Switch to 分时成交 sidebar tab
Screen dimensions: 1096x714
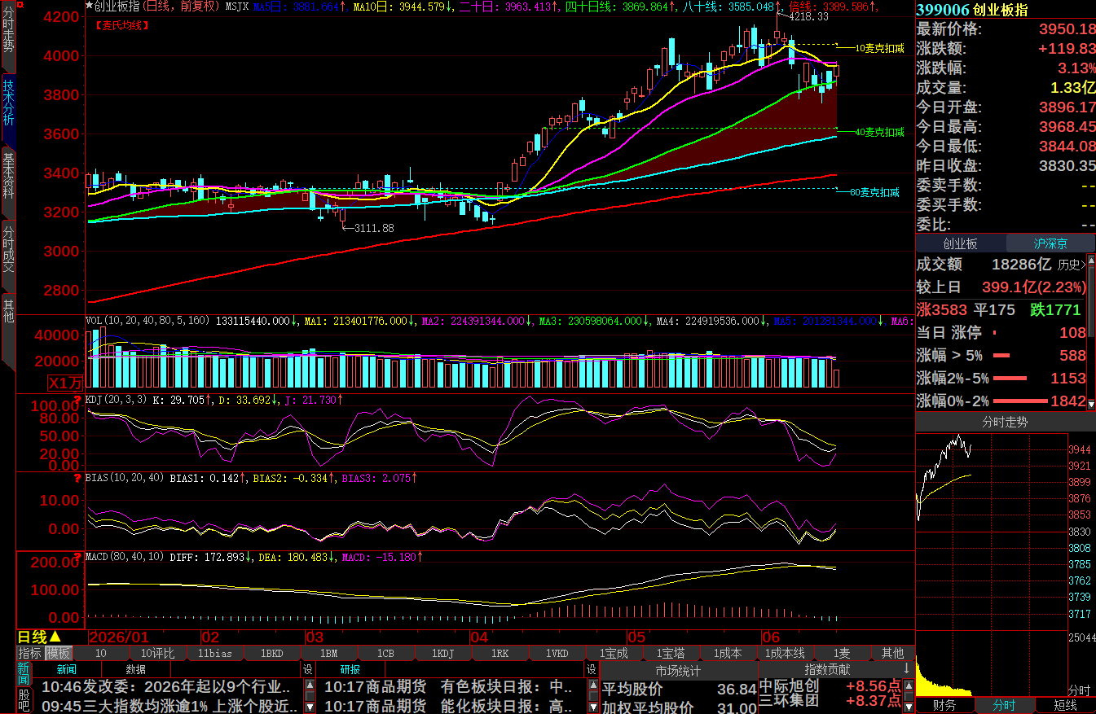coord(7,249)
